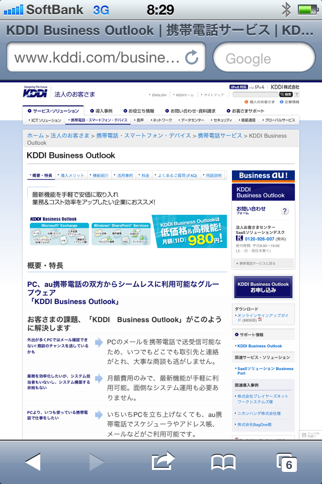This screenshot has height=484, width=322.
Task: Select 携帯電話・スマートフォン・デバイス submenu
Action: click(x=98, y=120)
